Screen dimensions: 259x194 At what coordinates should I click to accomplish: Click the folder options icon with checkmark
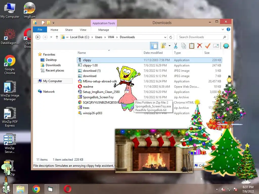(163, 46)
